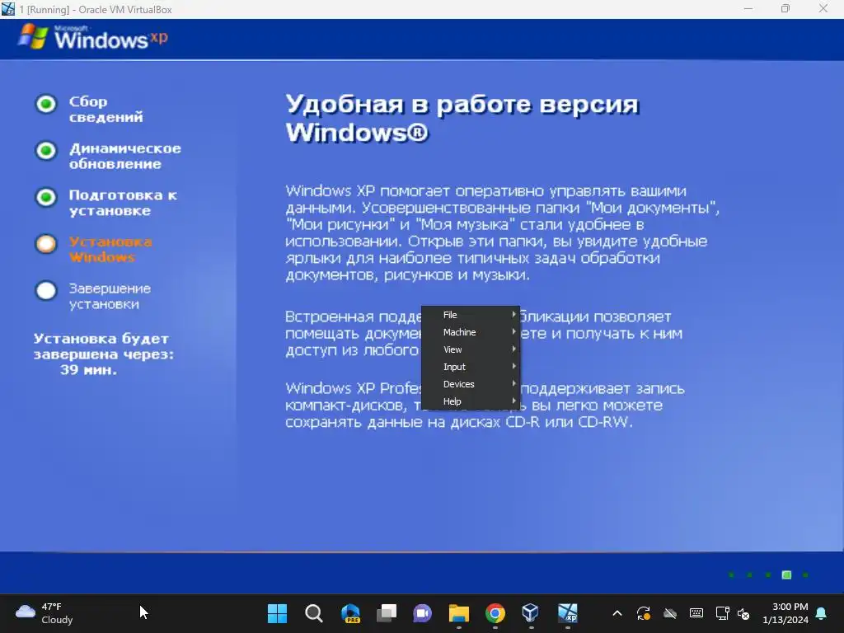
Task: Open the network display tray icon
Action: tap(722, 613)
